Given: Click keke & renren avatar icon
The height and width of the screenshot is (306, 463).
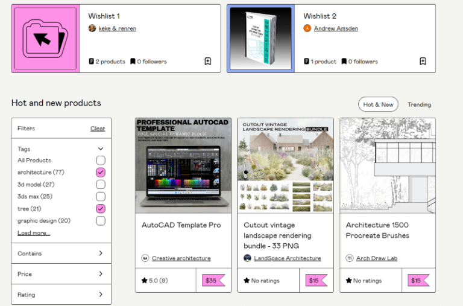Looking at the screenshot, I should [92, 28].
